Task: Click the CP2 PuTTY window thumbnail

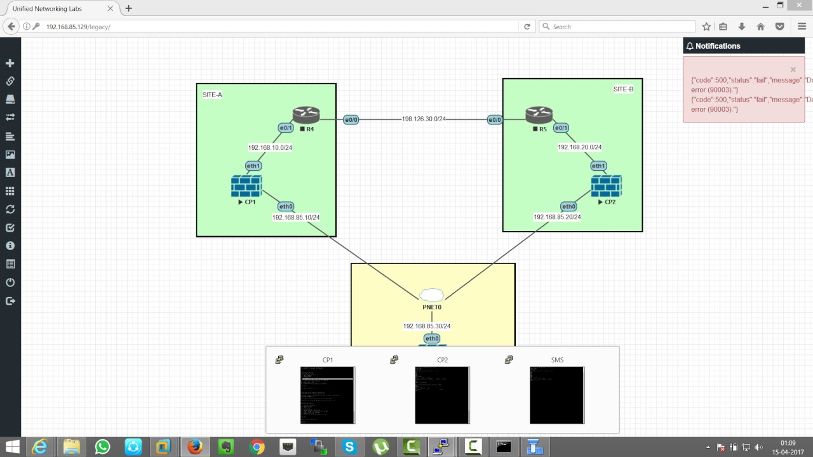Action: 442,395
